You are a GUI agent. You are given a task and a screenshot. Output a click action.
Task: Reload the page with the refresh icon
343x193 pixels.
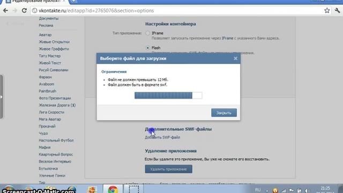[24, 11]
